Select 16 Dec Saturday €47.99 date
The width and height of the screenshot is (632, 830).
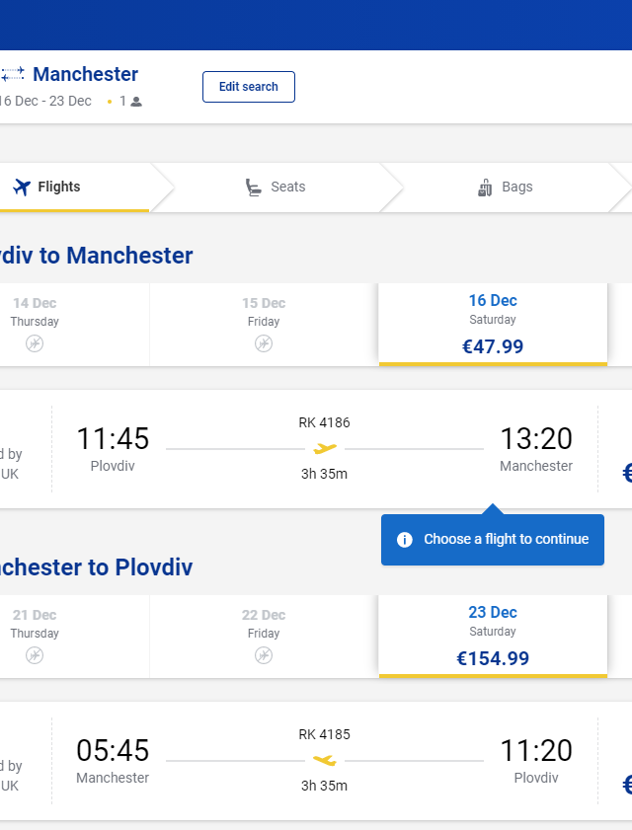click(x=493, y=325)
